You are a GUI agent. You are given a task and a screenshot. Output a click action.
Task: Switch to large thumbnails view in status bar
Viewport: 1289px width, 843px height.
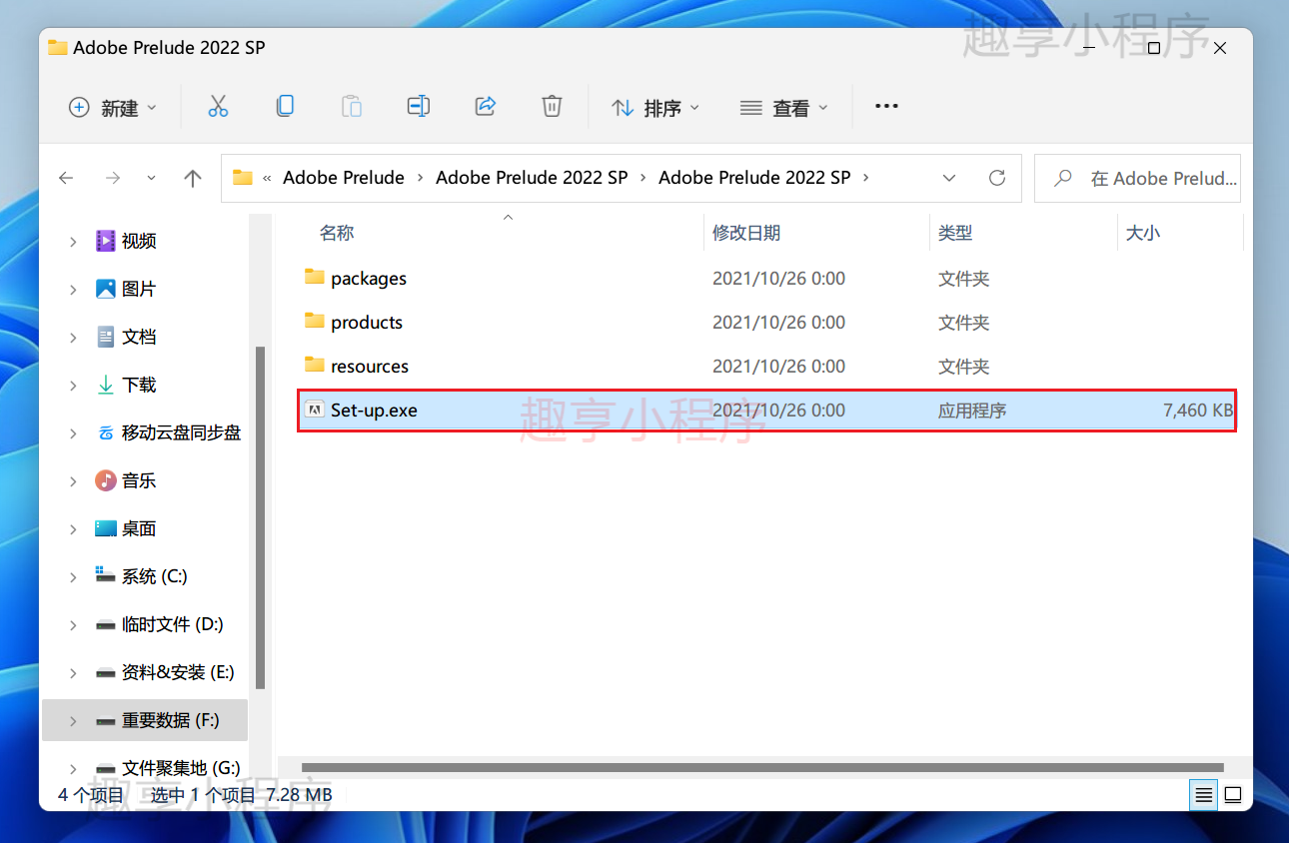[1233, 795]
